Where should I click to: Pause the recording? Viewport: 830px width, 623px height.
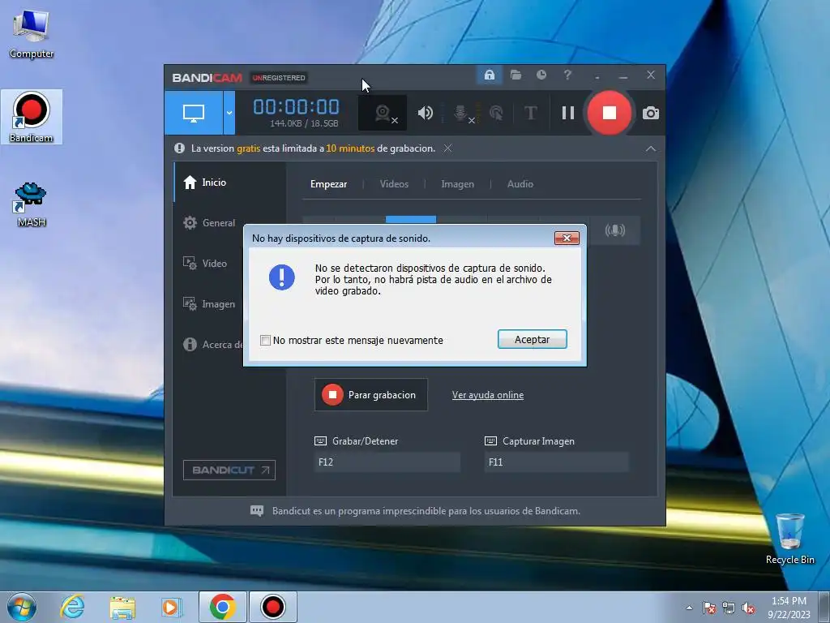pos(568,113)
